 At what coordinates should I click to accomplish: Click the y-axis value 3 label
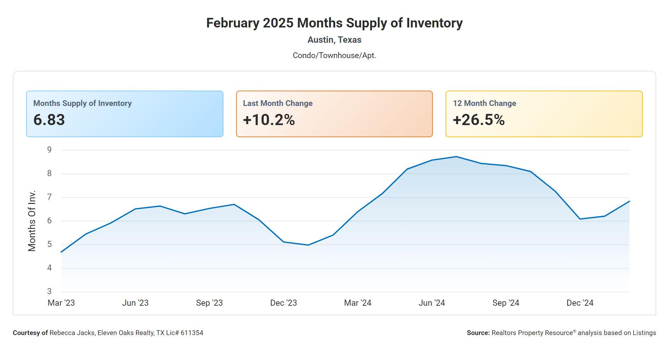tap(49, 291)
